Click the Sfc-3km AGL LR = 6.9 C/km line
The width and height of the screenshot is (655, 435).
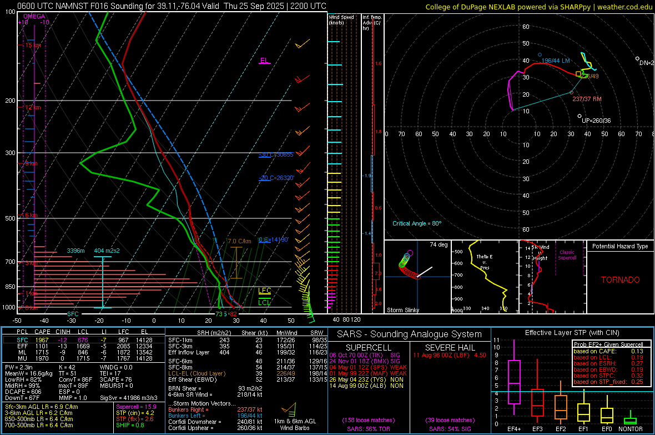[42, 407]
